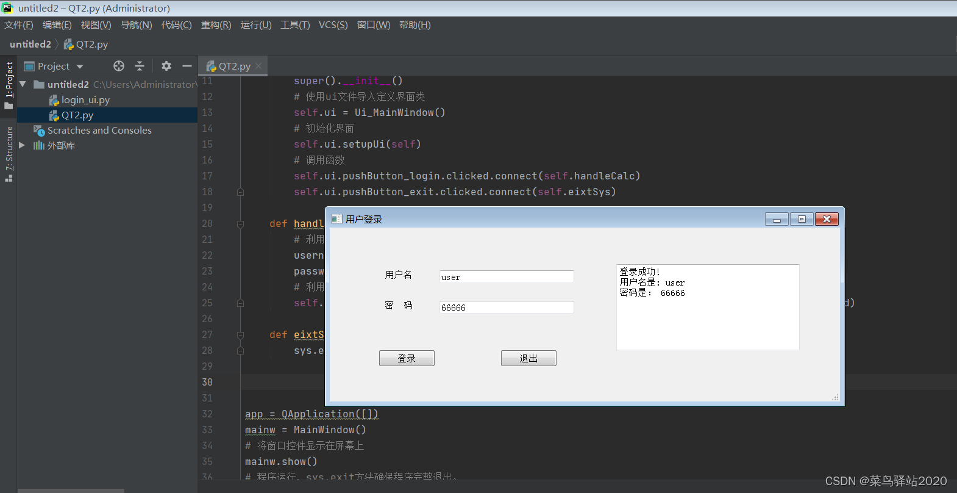
Task: Maximize the 用户登录 window
Action: point(802,219)
